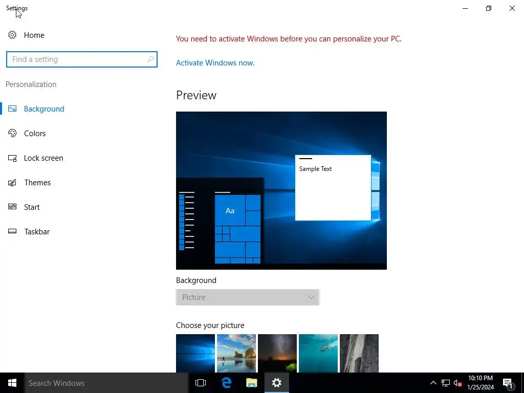Viewport: 524px width, 393px height.
Task: Select the Windows logo wallpaper thumbnail
Action: tap(195, 353)
